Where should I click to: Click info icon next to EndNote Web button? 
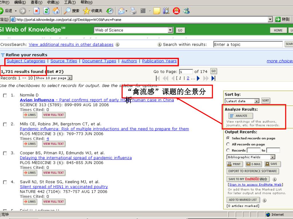(x=274, y=179)
